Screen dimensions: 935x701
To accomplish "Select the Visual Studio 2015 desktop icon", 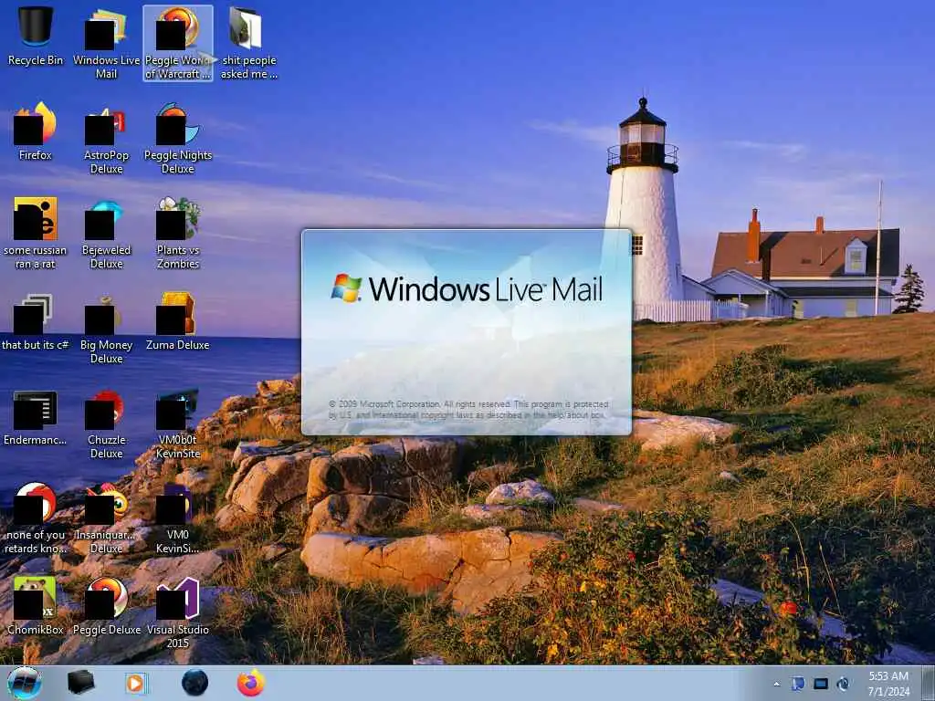I will [178, 612].
